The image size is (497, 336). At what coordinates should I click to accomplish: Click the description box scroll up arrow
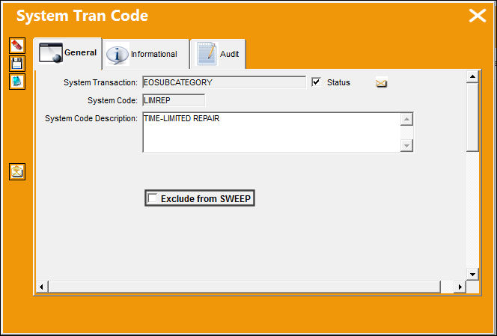tap(406, 120)
